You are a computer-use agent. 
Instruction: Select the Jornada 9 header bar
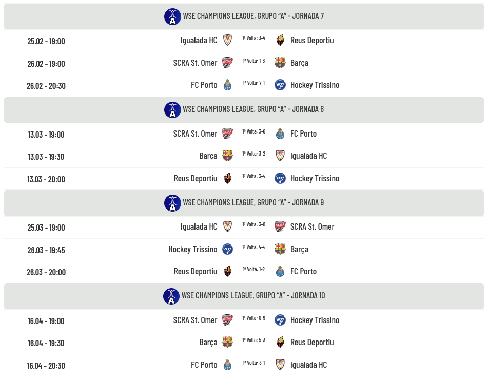pyautogui.click(x=244, y=203)
